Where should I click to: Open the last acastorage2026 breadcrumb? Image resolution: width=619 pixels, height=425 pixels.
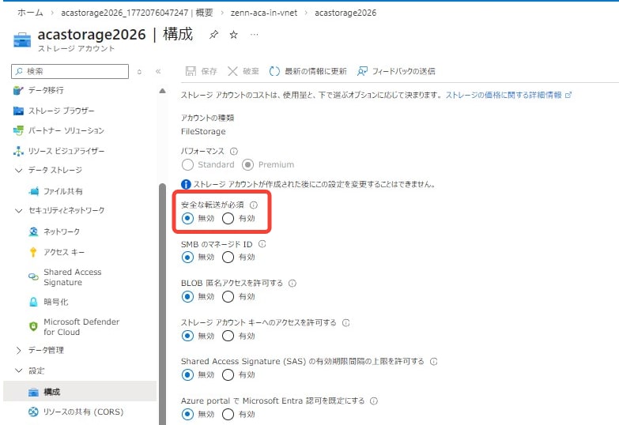click(345, 13)
